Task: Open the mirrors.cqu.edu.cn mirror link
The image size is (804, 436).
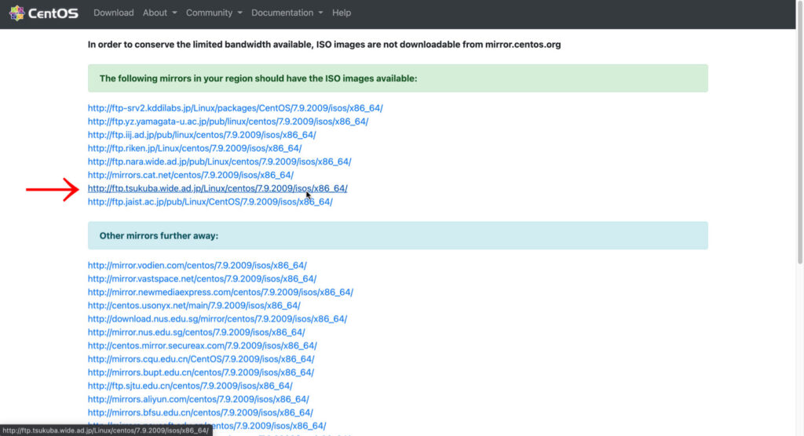Action: tap(201, 358)
